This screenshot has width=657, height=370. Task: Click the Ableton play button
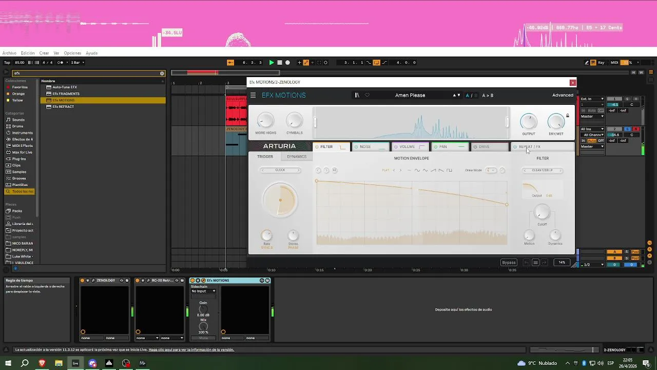[272, 63]
